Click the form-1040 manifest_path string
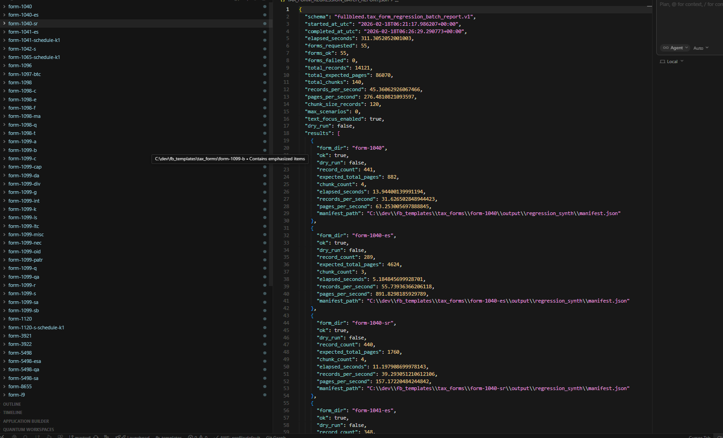This screenshot has height=438, width=723. click(x=494, y=213)
